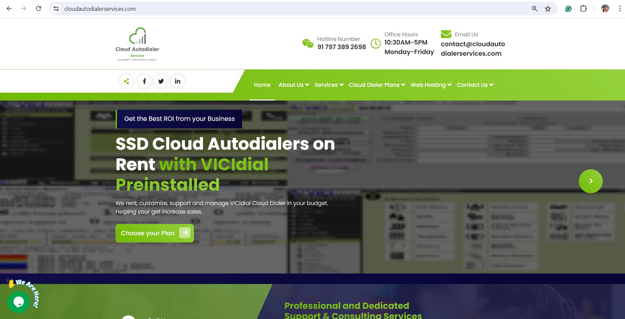
Task: Expand the Contact Us dropdown chevron
Action: pos(491,85)
